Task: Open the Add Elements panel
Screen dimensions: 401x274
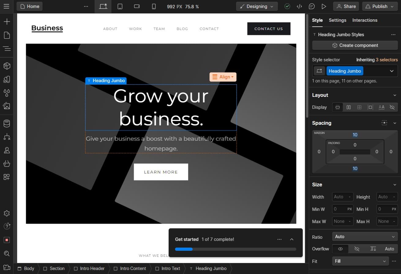Action: [7, 21]
